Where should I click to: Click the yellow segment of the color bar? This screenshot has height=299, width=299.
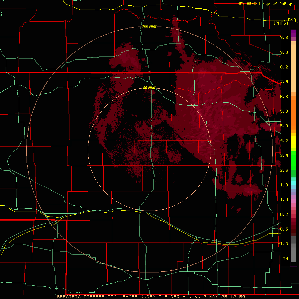pos(293,142)
